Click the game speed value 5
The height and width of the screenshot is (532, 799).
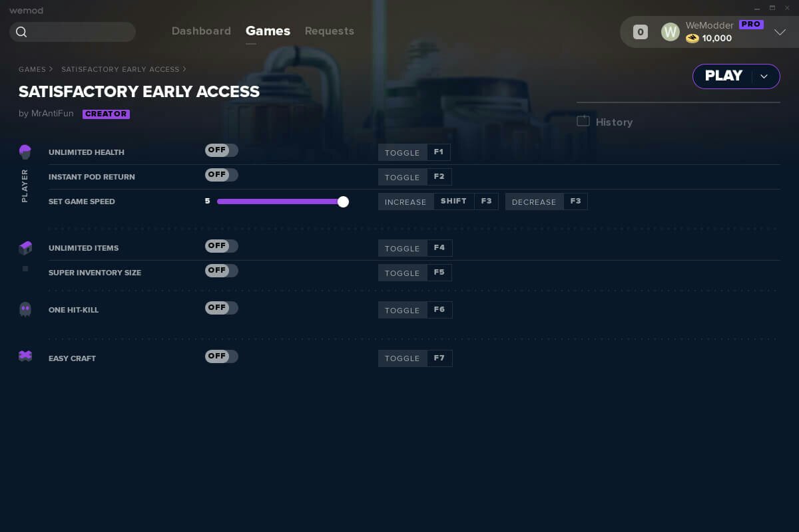[207, 201]
